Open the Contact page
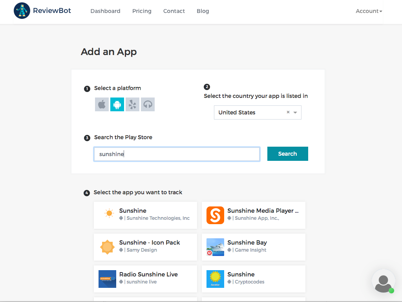Image resolution: width=402 pixels, height=302 pixels. 174,11
